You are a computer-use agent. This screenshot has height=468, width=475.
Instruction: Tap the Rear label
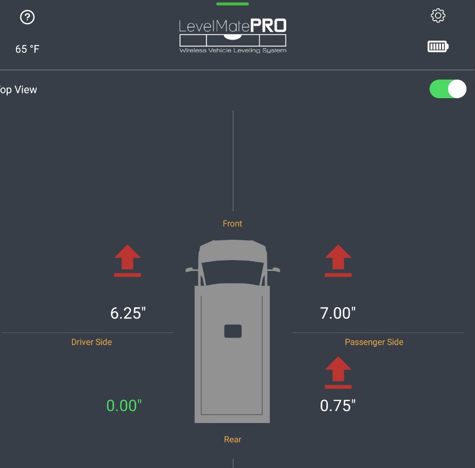pyautogui.click(x=233, y=439)
